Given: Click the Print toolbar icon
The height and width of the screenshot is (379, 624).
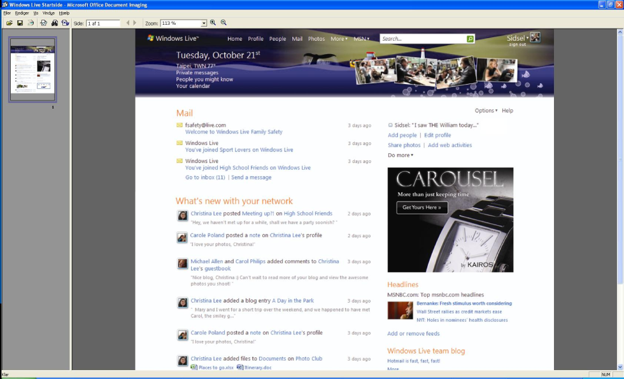Looking at the screenshot, I should (30, 23).
